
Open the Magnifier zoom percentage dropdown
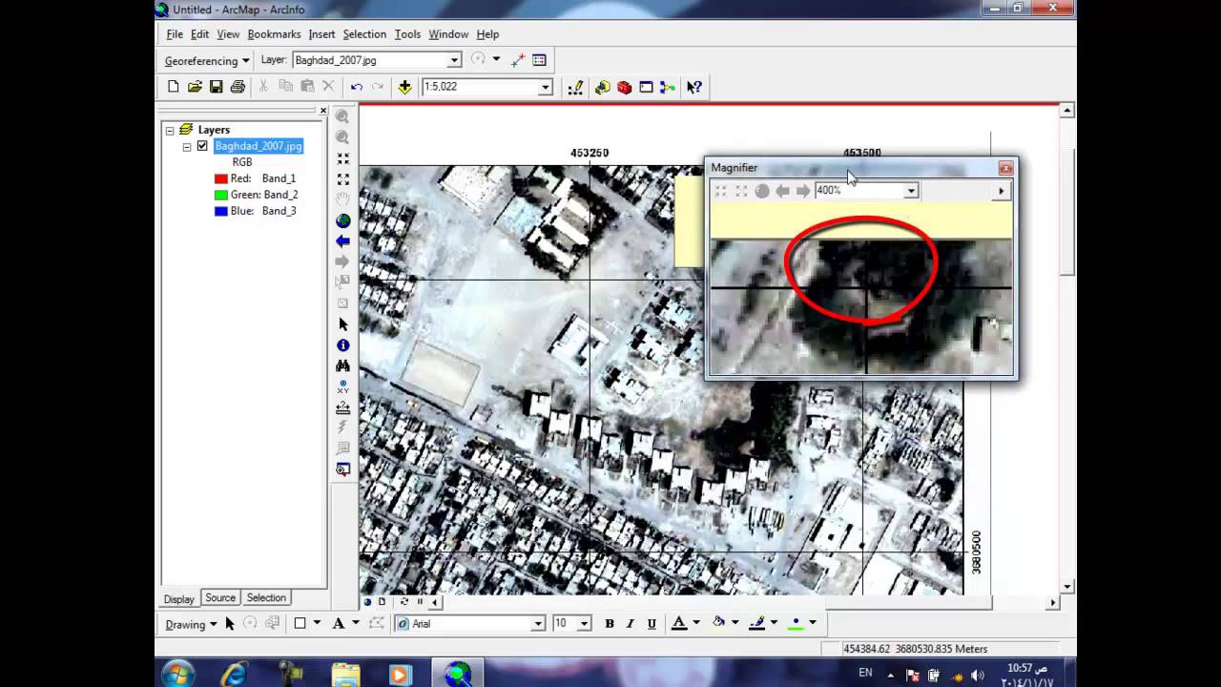[911, 191]
